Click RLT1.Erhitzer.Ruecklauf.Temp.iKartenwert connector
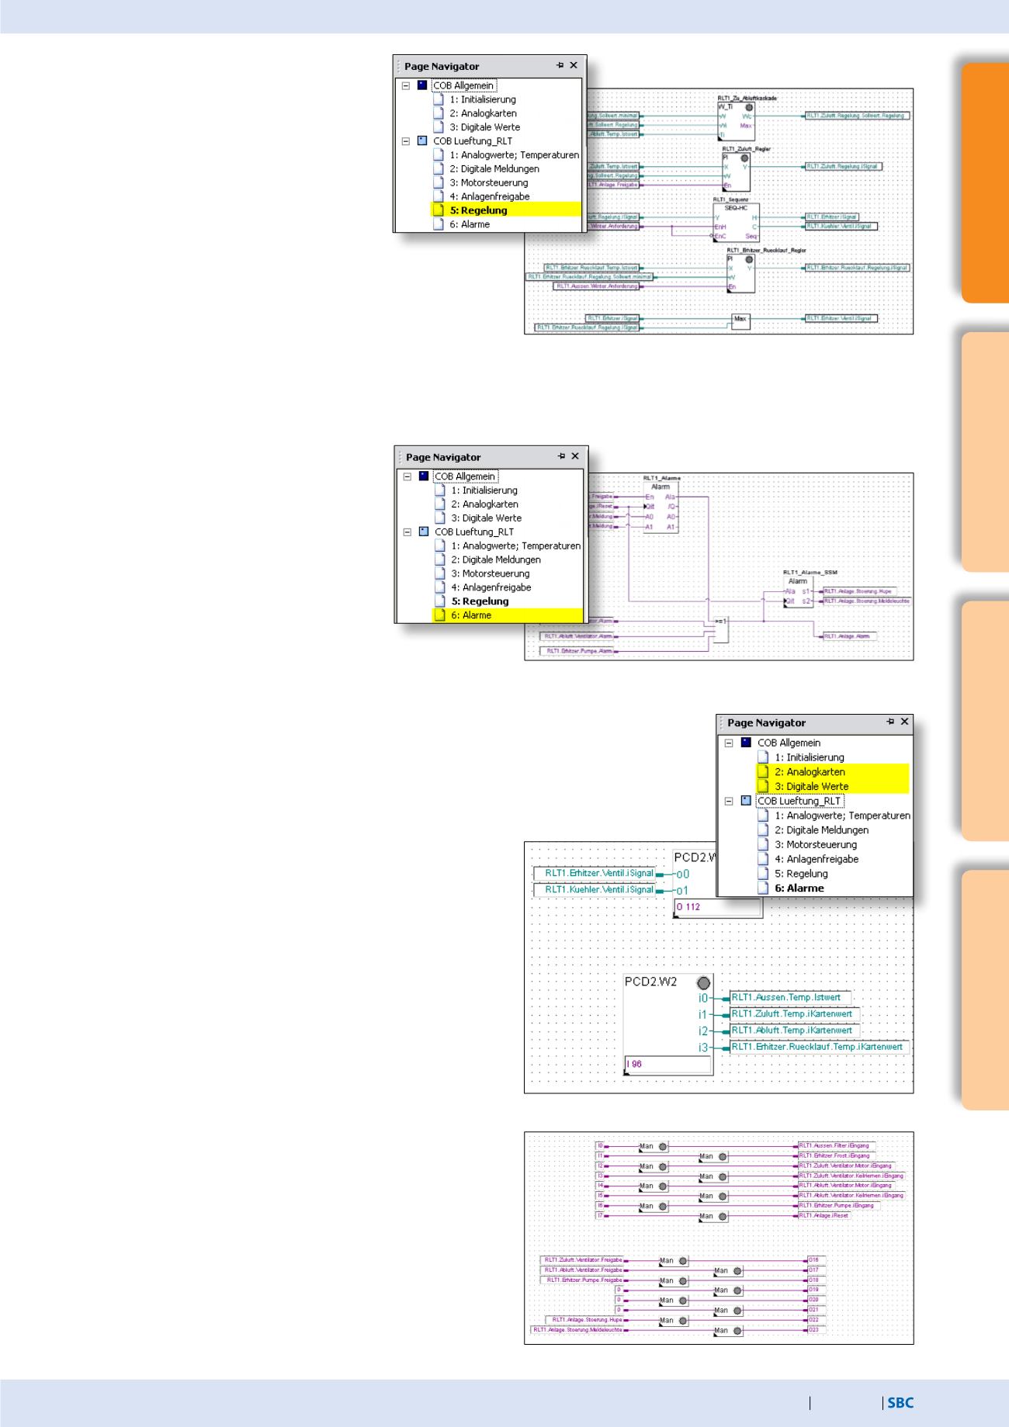1009x1427 pixels. (x=818, y=1047)
